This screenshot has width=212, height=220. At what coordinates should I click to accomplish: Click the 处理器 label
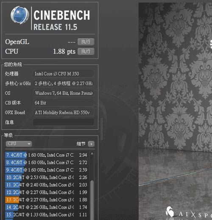[x=11, y=74]
